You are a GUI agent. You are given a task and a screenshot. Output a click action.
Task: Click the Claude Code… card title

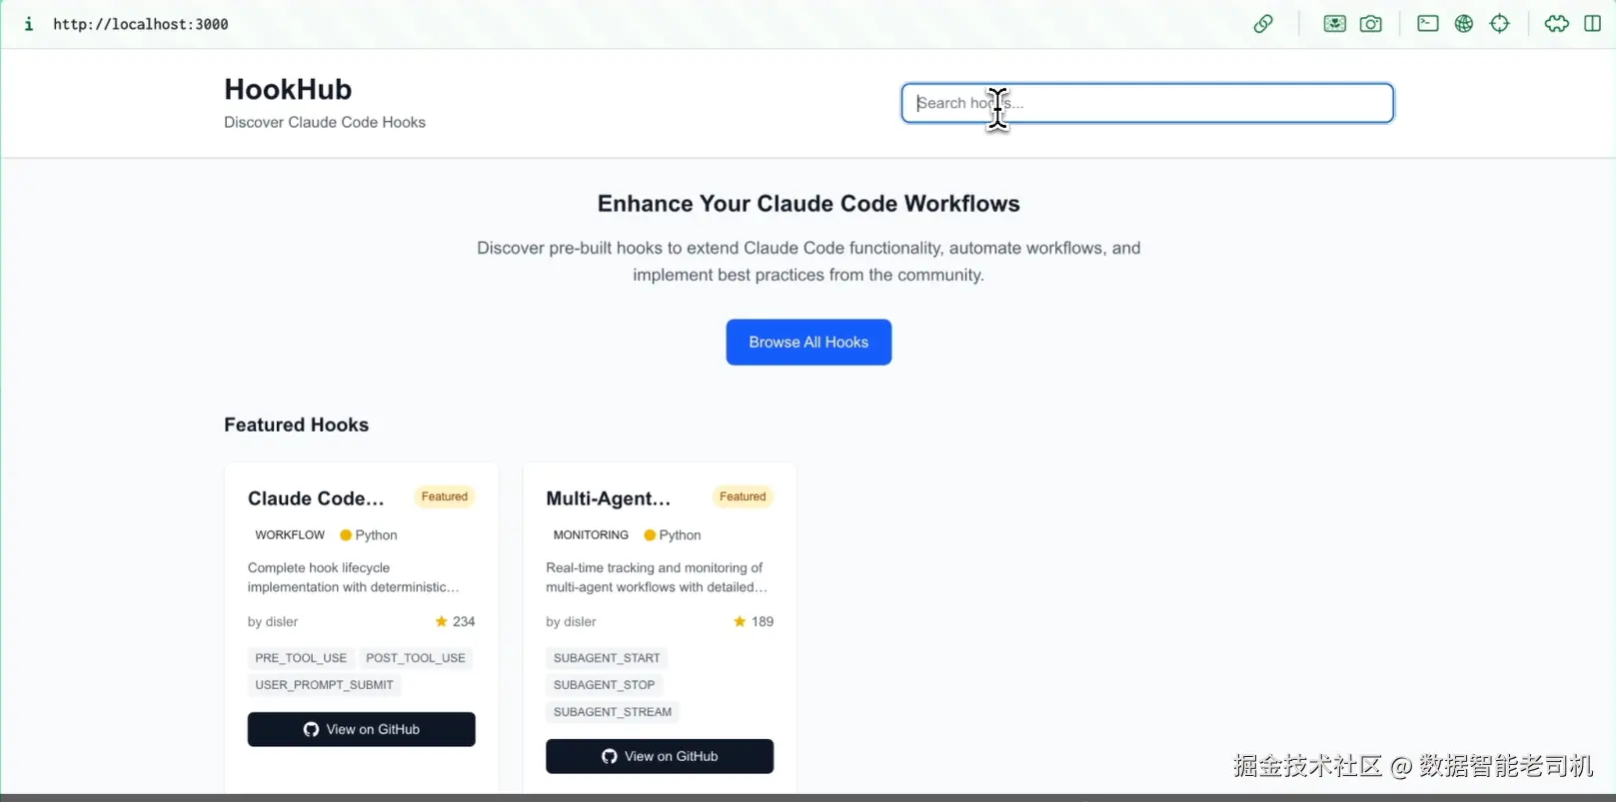(x=316, y=498)
